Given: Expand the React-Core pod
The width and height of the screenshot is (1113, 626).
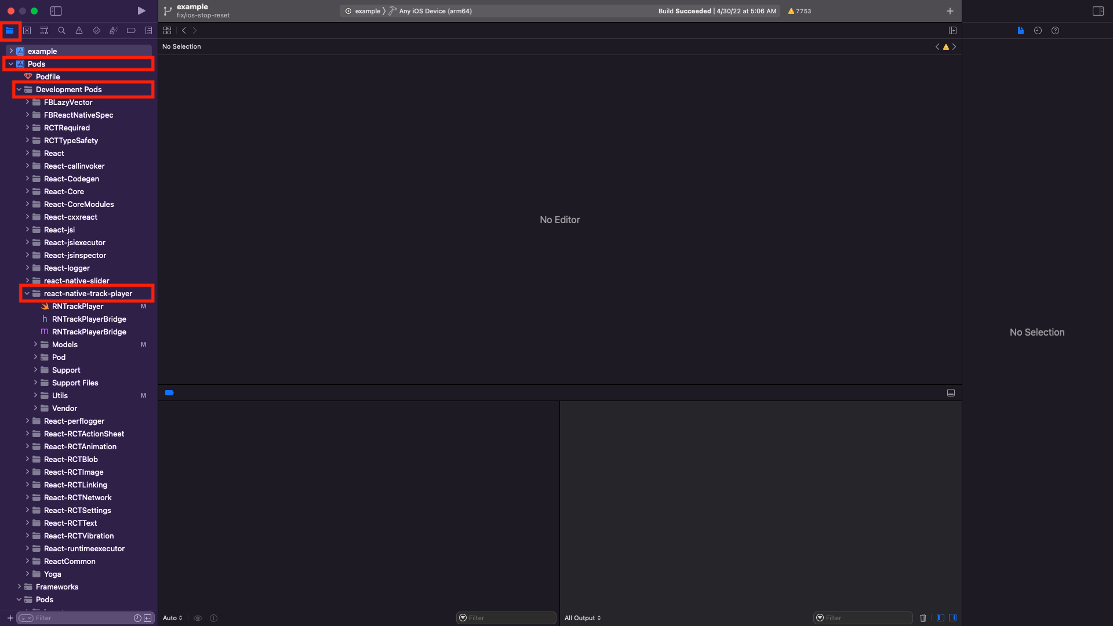Looking at the screenshot, I should [27, 191].
